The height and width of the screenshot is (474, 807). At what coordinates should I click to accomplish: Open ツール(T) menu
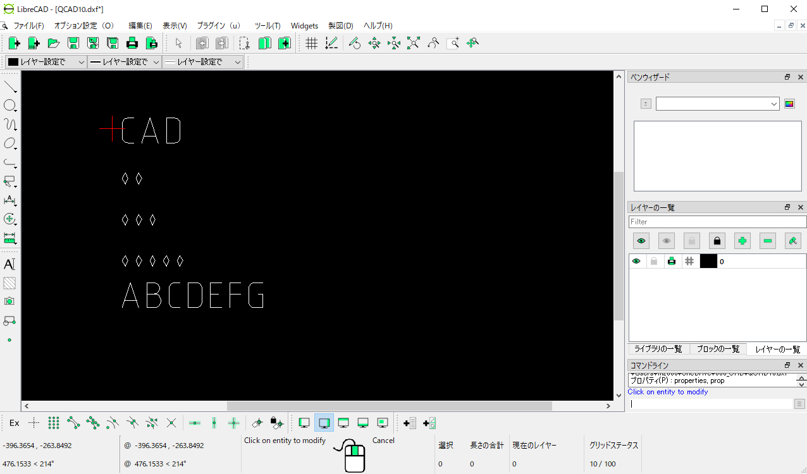point(268,26)
